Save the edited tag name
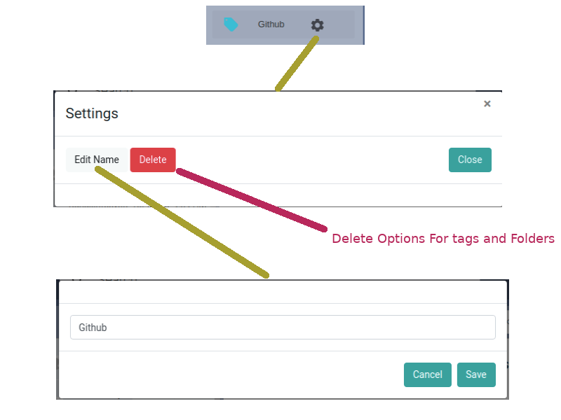This screenshot has width=561, height=420. pyautogui.click(x=476, y=374)
